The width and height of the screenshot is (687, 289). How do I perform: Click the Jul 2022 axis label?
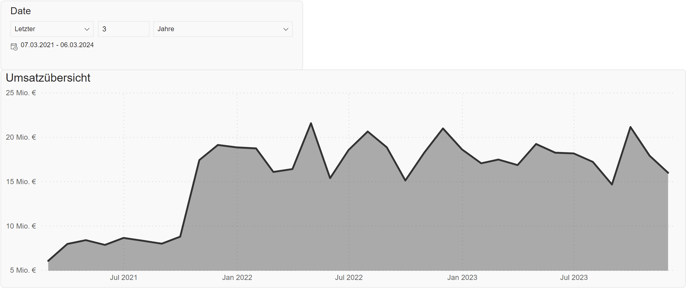click(x=349, y=278)
